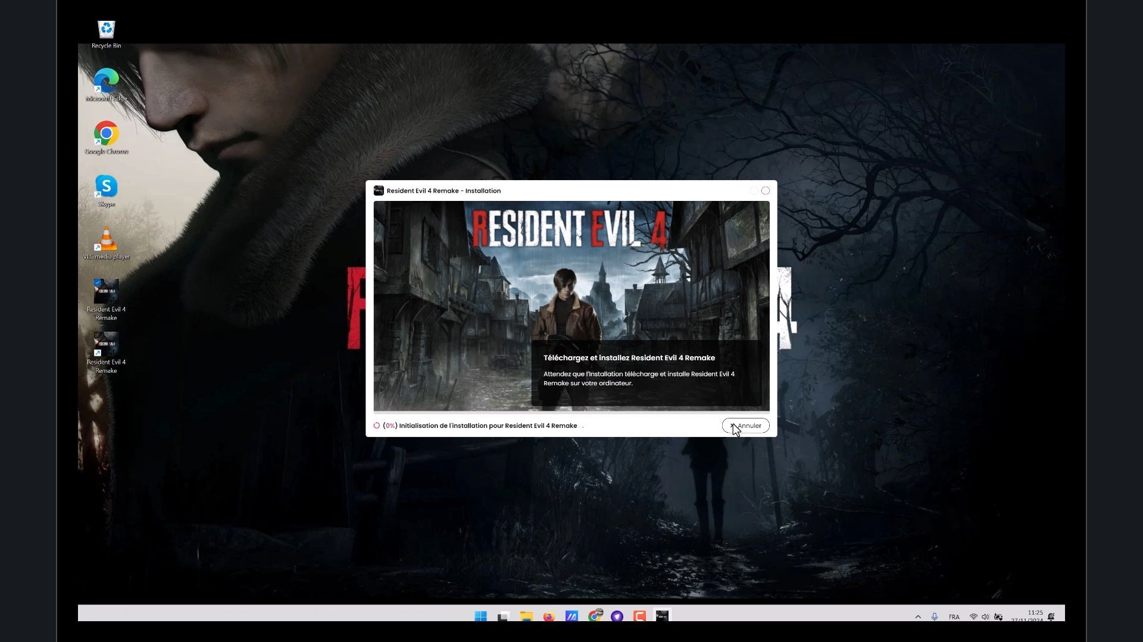Image resolution: width=1143 pixels, height=642 pixels.
Task: Change input language via FRA indicator
Action: pos(954,617)
